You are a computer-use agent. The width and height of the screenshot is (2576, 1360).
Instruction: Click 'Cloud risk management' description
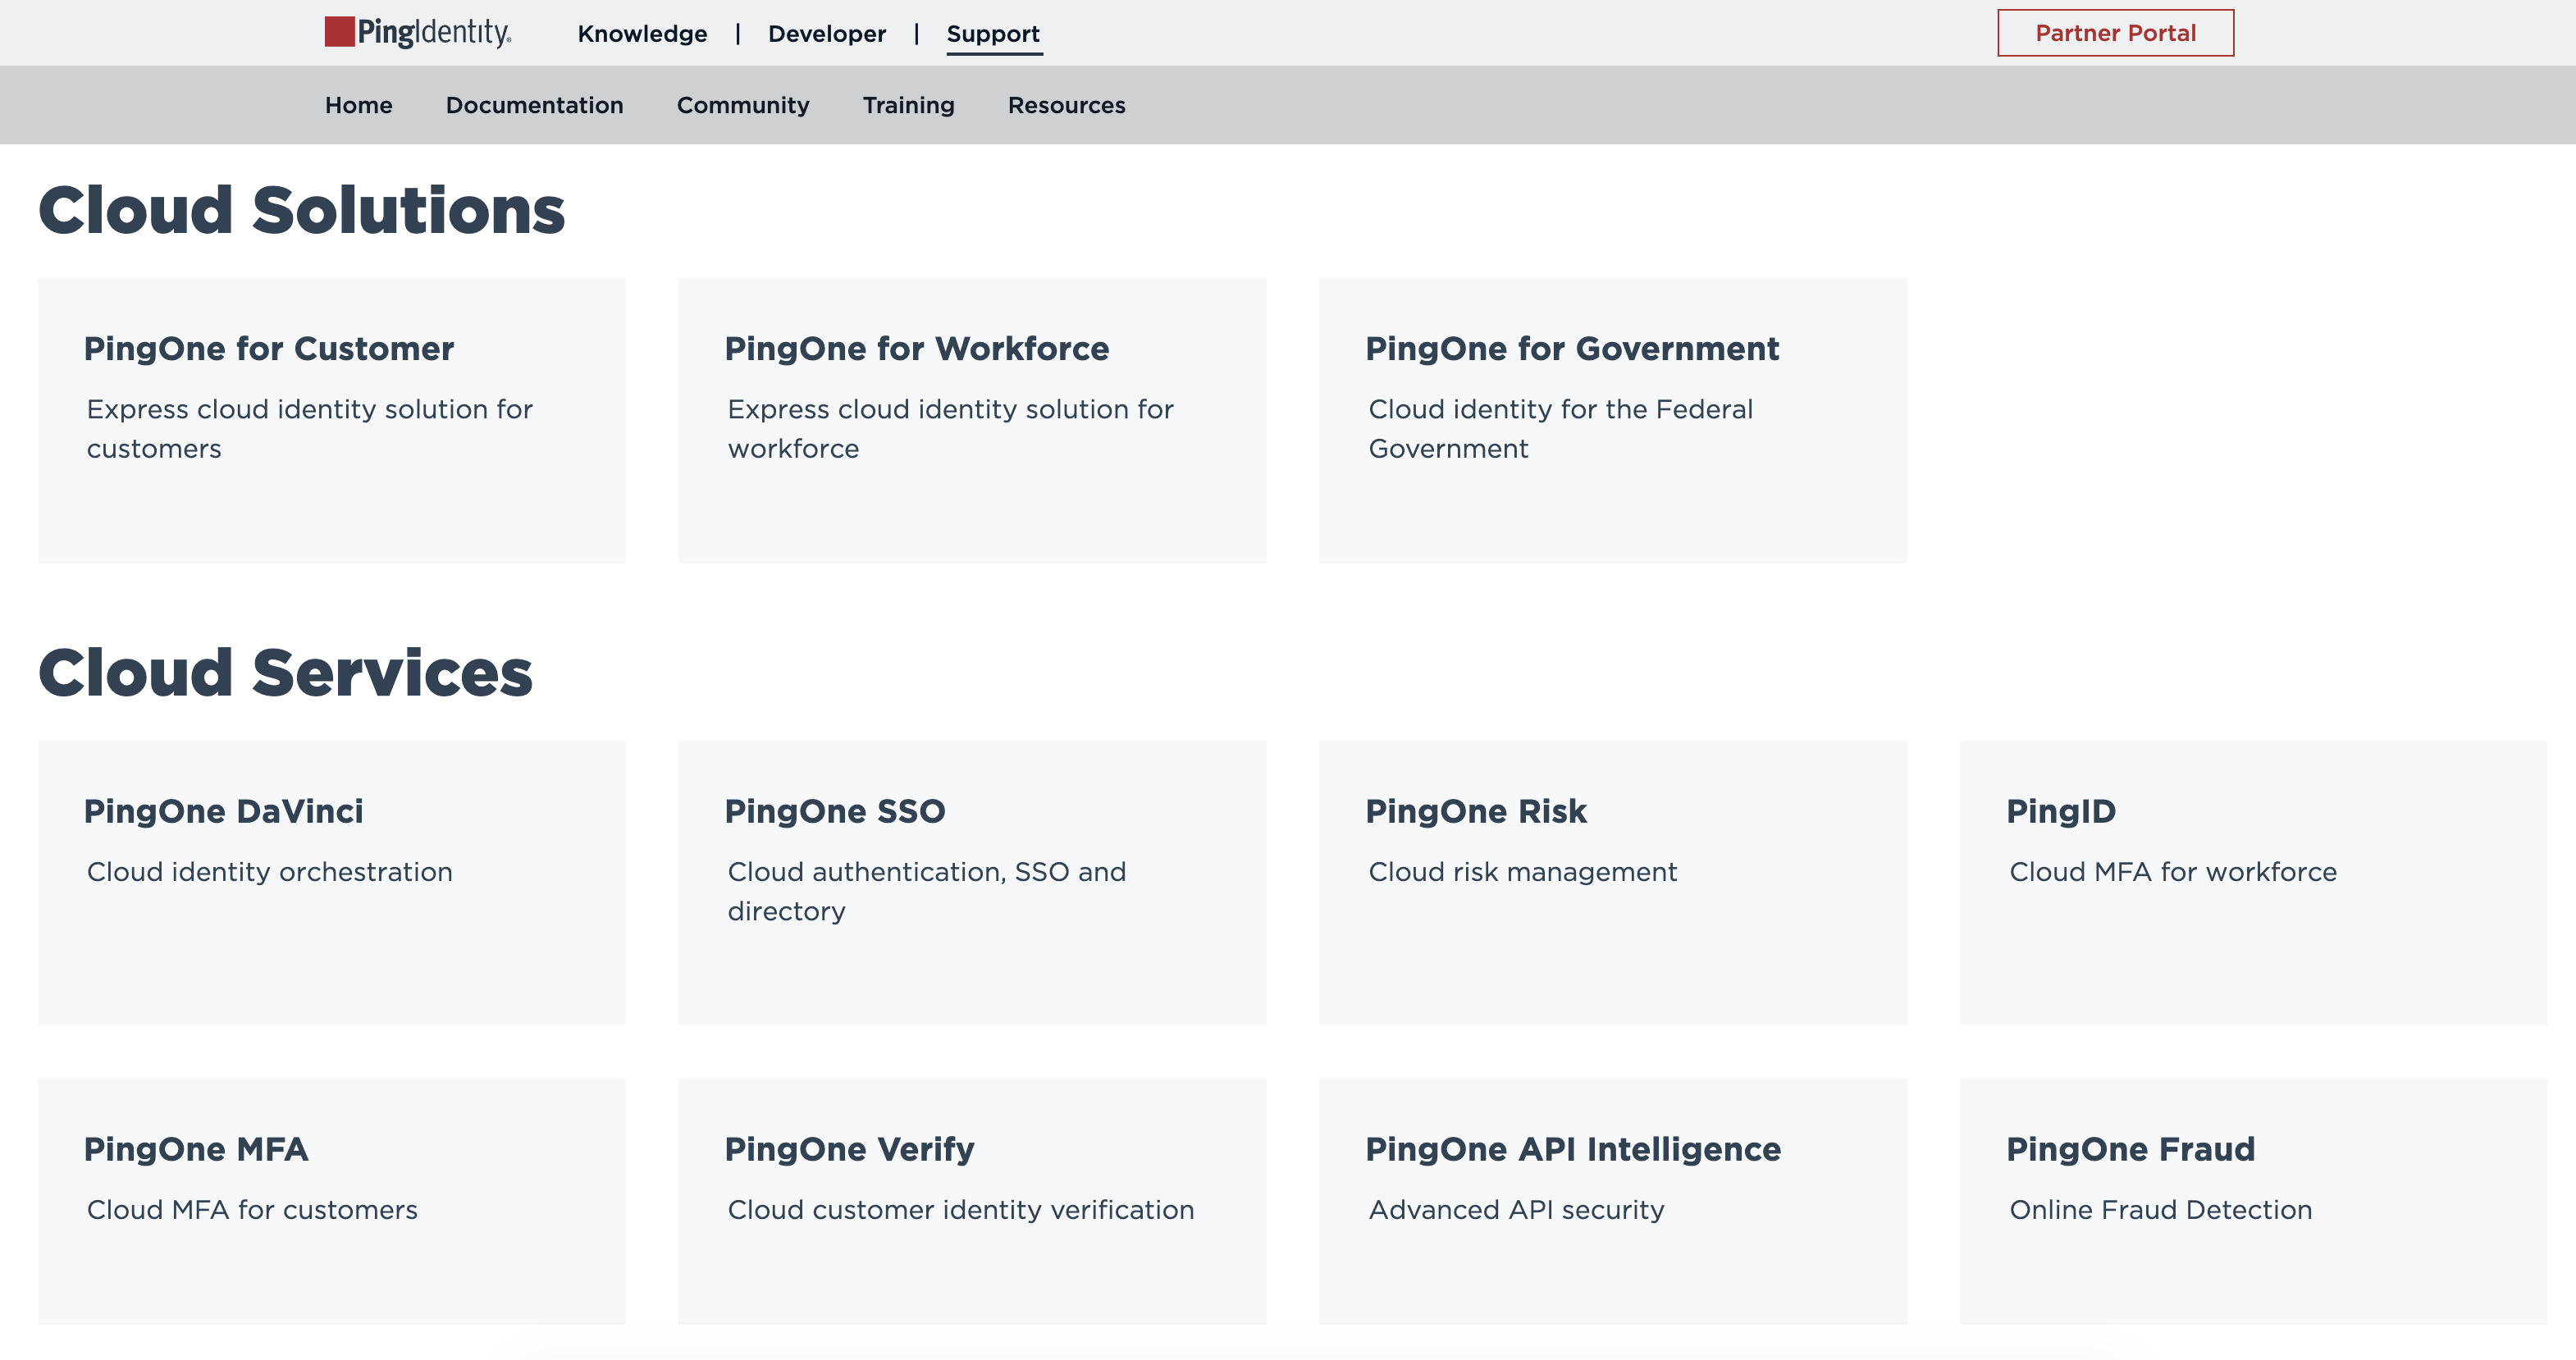(1522, 872)
